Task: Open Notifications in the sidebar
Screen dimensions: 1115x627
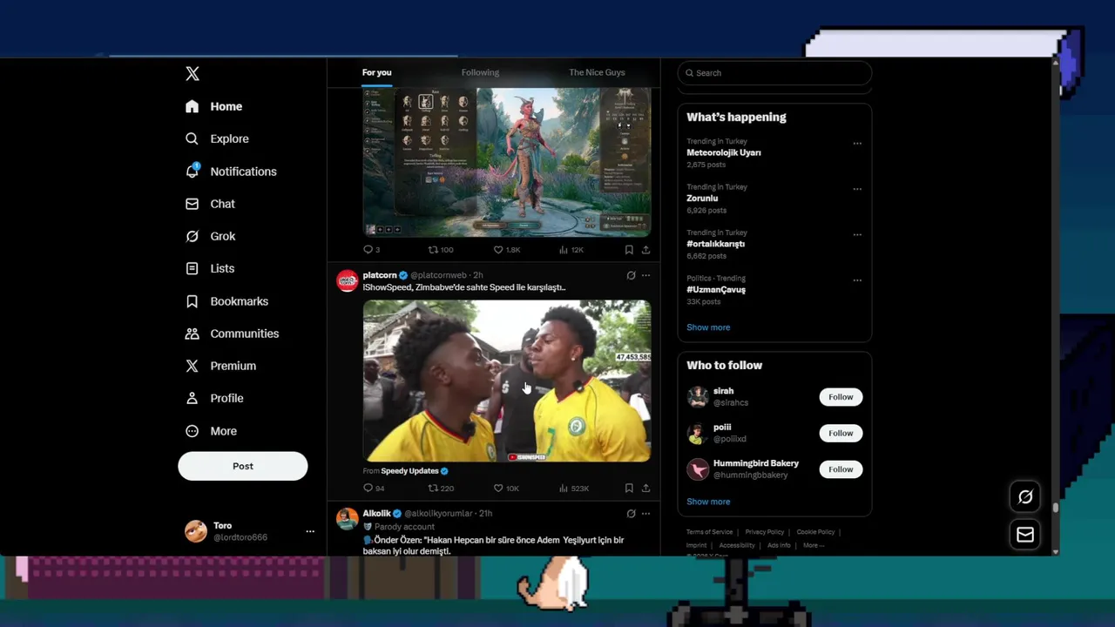Action: click(x=231, y=172)
